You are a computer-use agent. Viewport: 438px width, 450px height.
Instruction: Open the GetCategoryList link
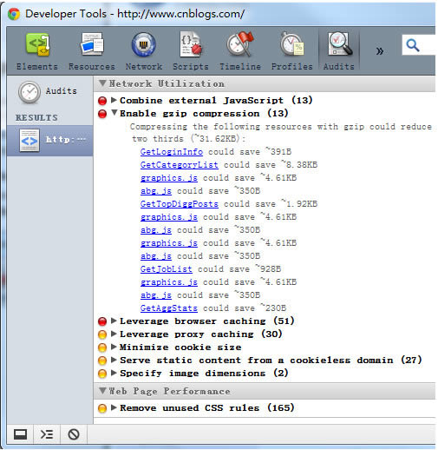pos(180,164)
